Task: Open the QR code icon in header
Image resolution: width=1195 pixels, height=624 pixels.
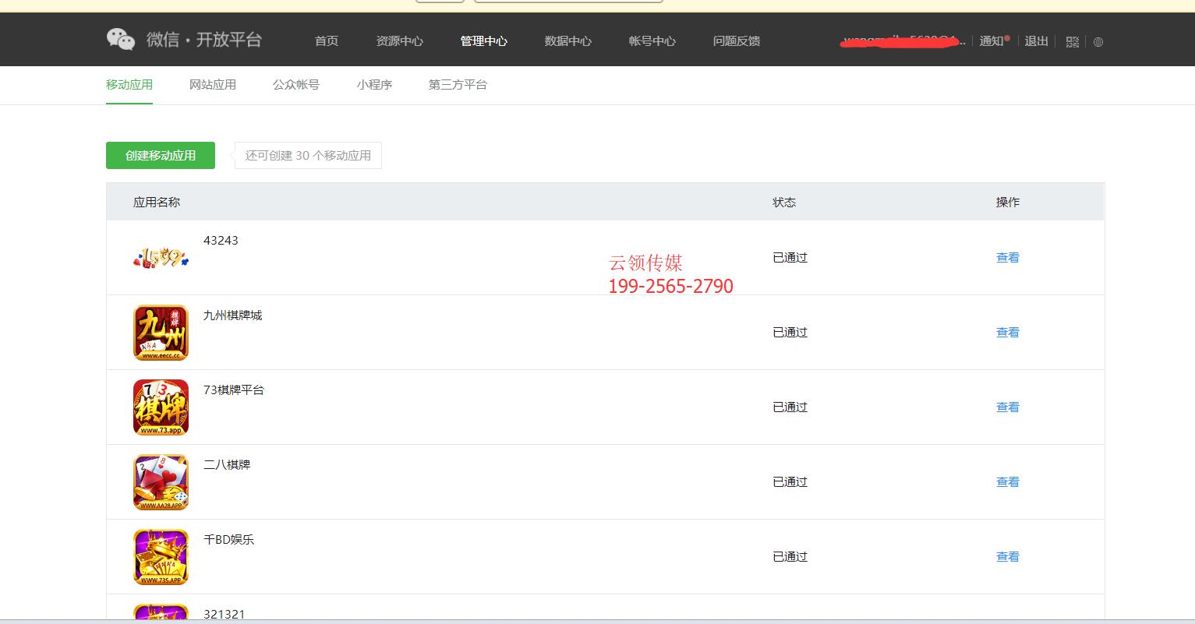Action: [x=1073, y=41]
